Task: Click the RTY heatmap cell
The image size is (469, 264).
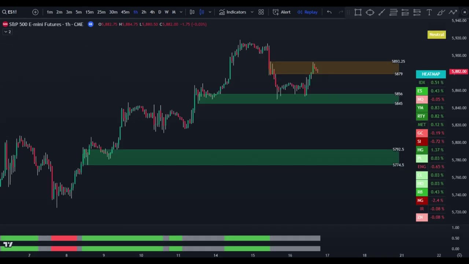Action: (x=421, y=116)
